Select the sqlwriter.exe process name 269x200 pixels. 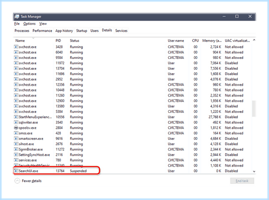click(x=28, y=122)
